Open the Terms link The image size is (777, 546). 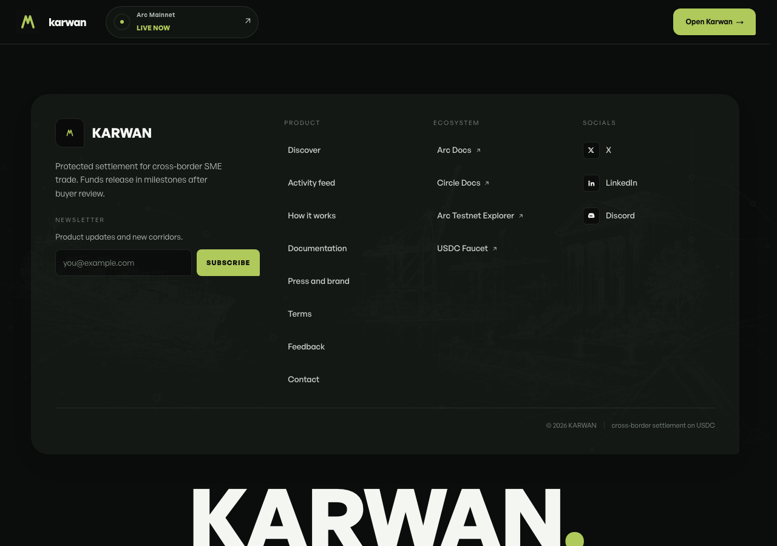300,314
